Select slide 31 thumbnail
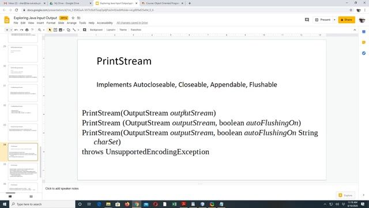 click(23, 93)
